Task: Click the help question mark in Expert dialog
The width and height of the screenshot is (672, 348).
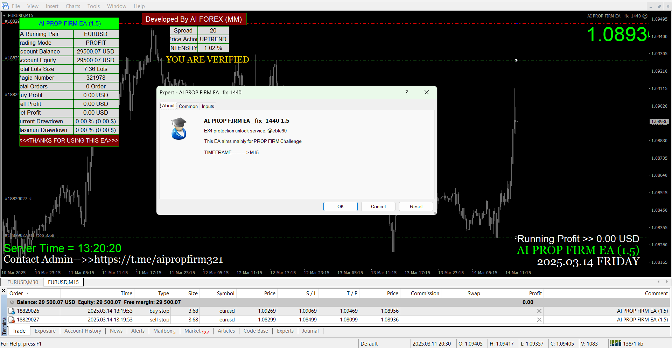Action: click(x=406, y=92)
